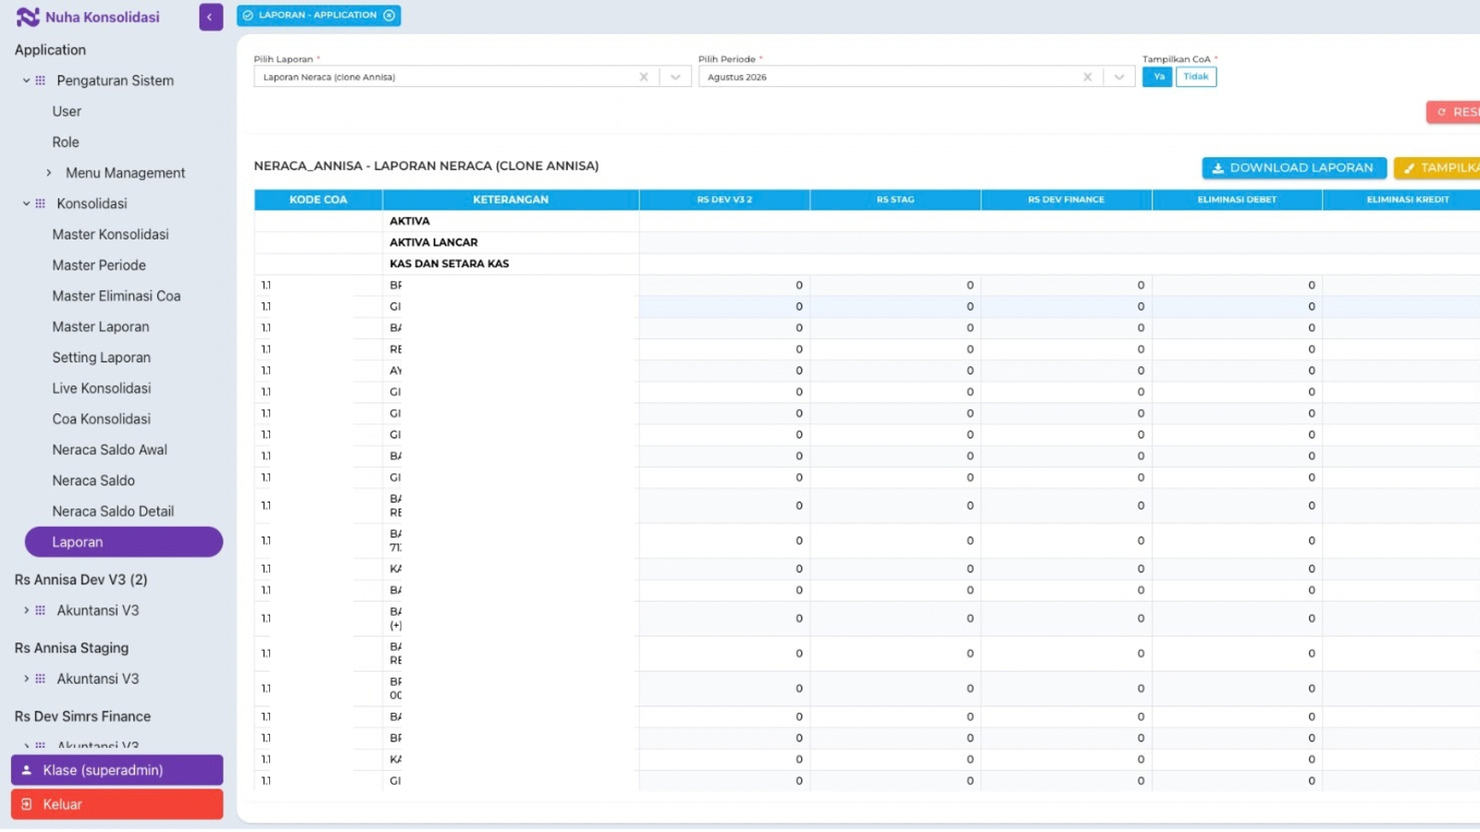Click the Keluar logout button
This screenshot has width=1480, height=832.
tap(117, 804)
